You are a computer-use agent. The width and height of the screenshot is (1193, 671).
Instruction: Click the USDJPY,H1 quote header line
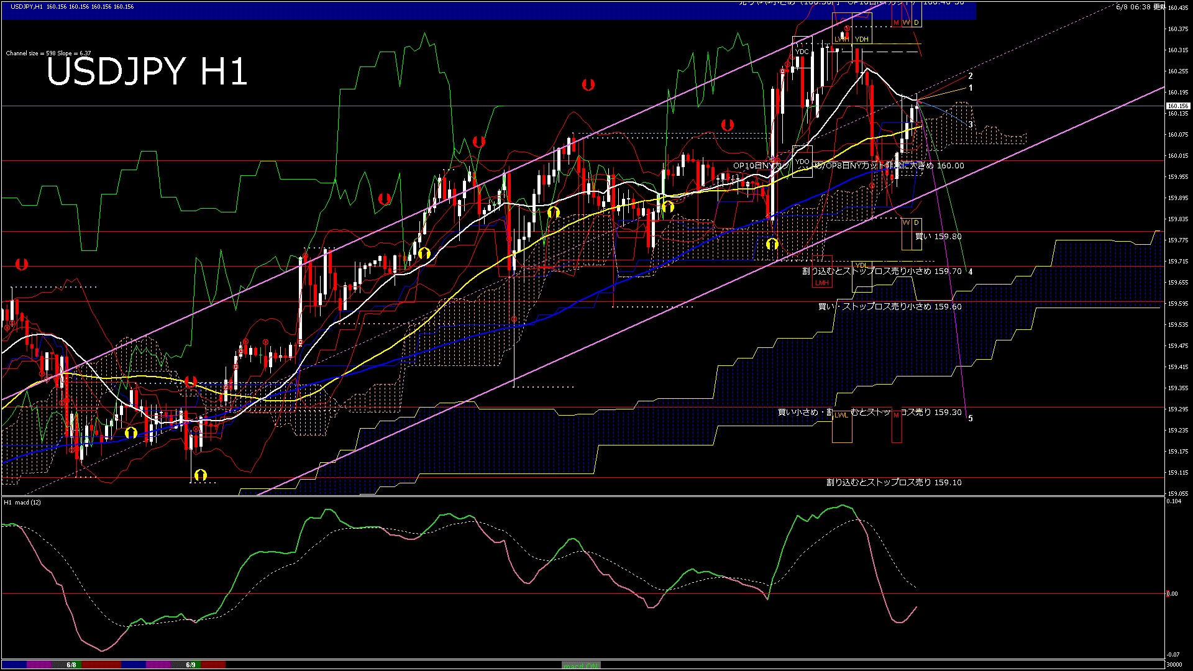pos(72,6)
